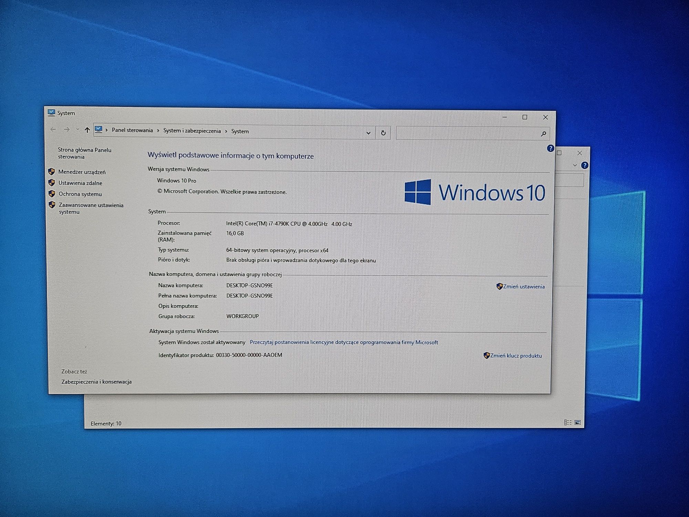Navigate to System i zabezpieczenia breadcrumb
Viewport: 689px width, 517px height.
coord(192,131)
